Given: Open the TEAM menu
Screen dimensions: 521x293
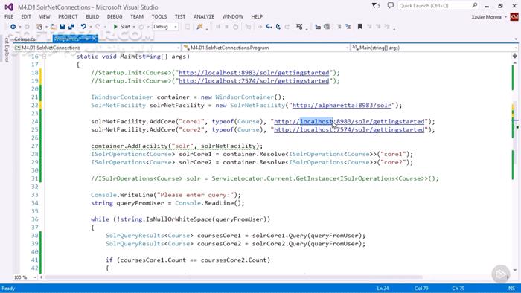Looking at the screenshot, I should [x=137, y=16].
